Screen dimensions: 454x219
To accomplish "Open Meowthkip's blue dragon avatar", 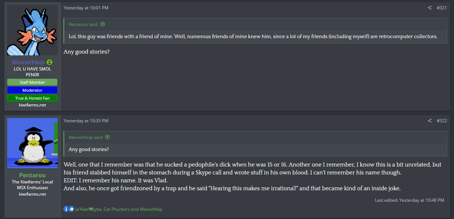I will point(32,30).
